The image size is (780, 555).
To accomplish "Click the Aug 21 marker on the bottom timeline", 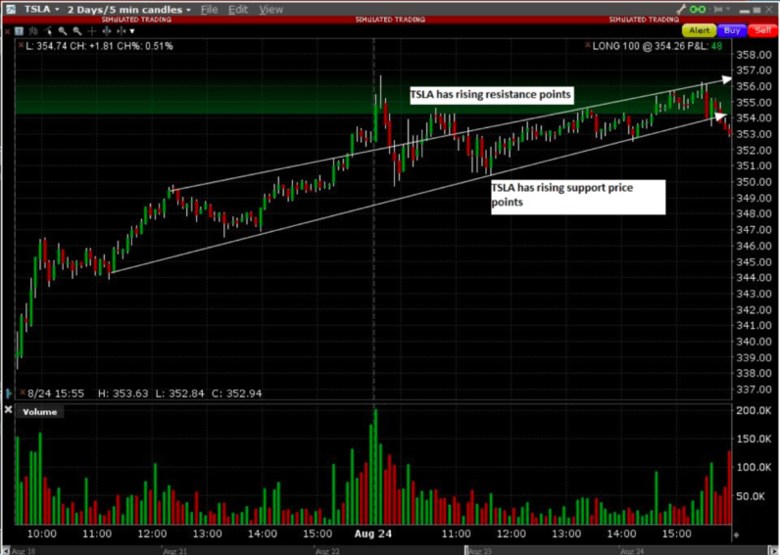I will click(x=175, y=551).
